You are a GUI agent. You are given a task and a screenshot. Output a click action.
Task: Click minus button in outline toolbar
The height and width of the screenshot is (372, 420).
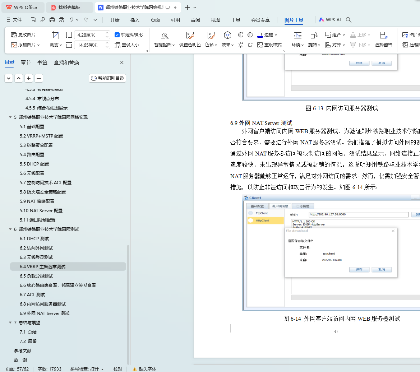click(39, 78)
